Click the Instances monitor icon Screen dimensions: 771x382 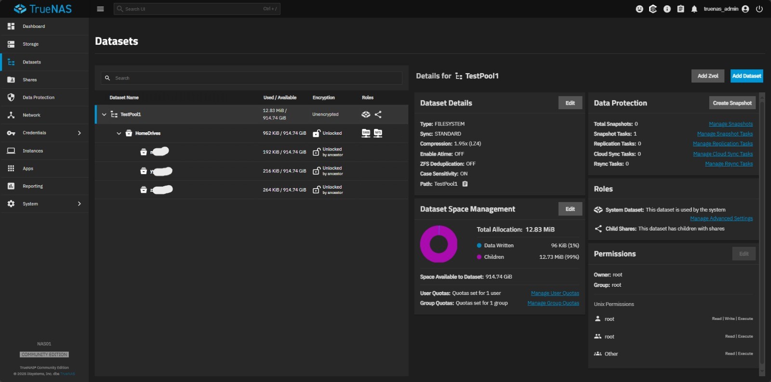tap(11, 151)
